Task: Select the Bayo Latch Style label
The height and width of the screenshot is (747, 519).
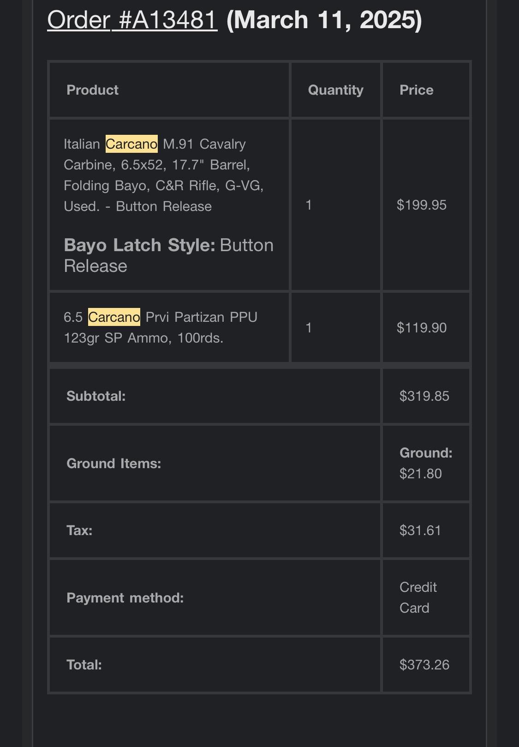Action: [139, 245]
